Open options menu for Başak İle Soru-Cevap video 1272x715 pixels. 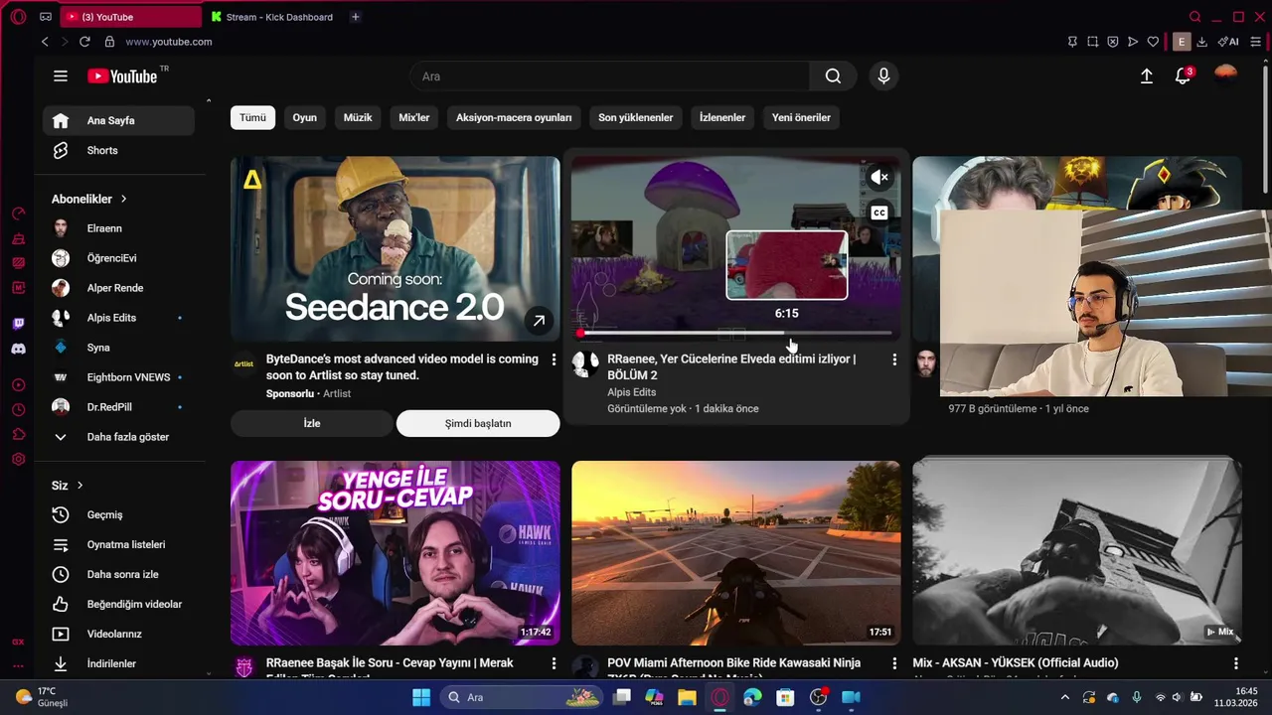click(x=554, y=662)
